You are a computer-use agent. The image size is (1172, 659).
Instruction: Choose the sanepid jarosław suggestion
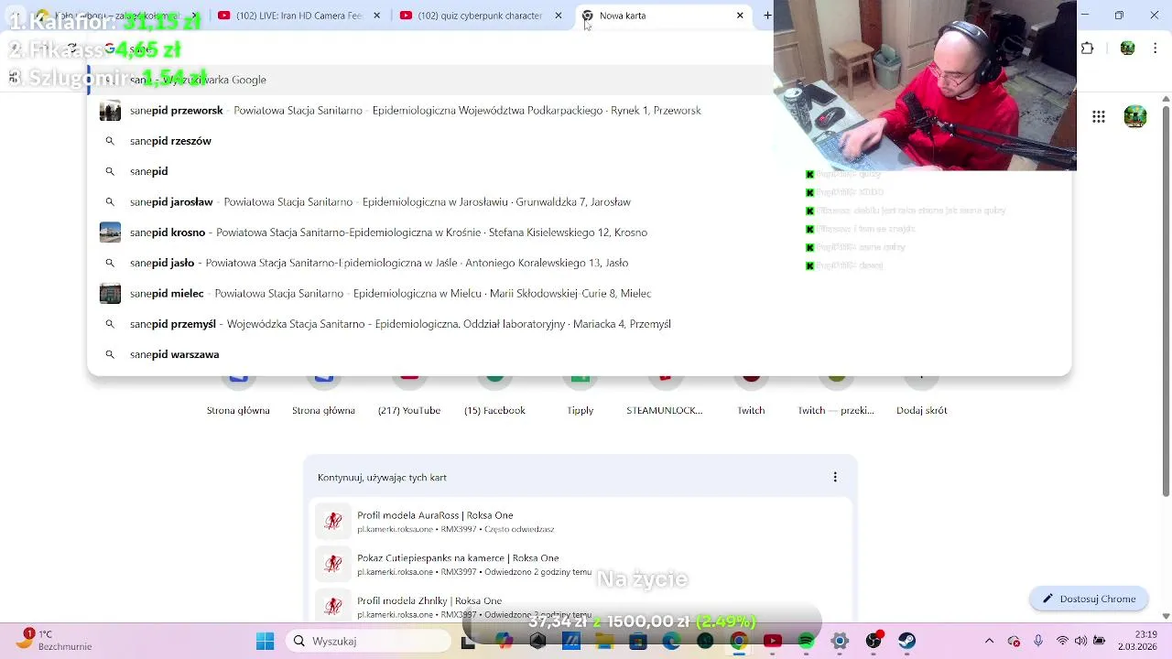(579, 201)
